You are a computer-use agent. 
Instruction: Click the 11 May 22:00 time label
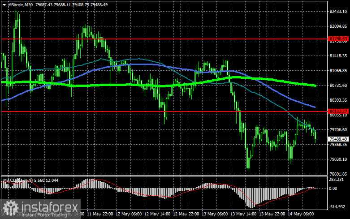pyautogui.click(x=100, y=214)
